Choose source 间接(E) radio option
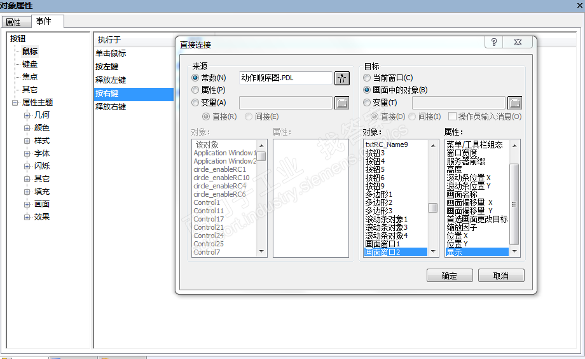 249,116
